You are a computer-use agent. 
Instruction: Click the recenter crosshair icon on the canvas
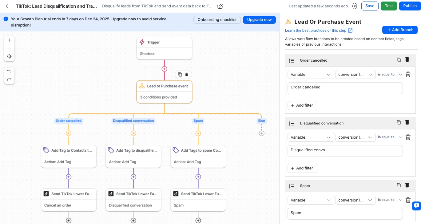pos(9,56)
